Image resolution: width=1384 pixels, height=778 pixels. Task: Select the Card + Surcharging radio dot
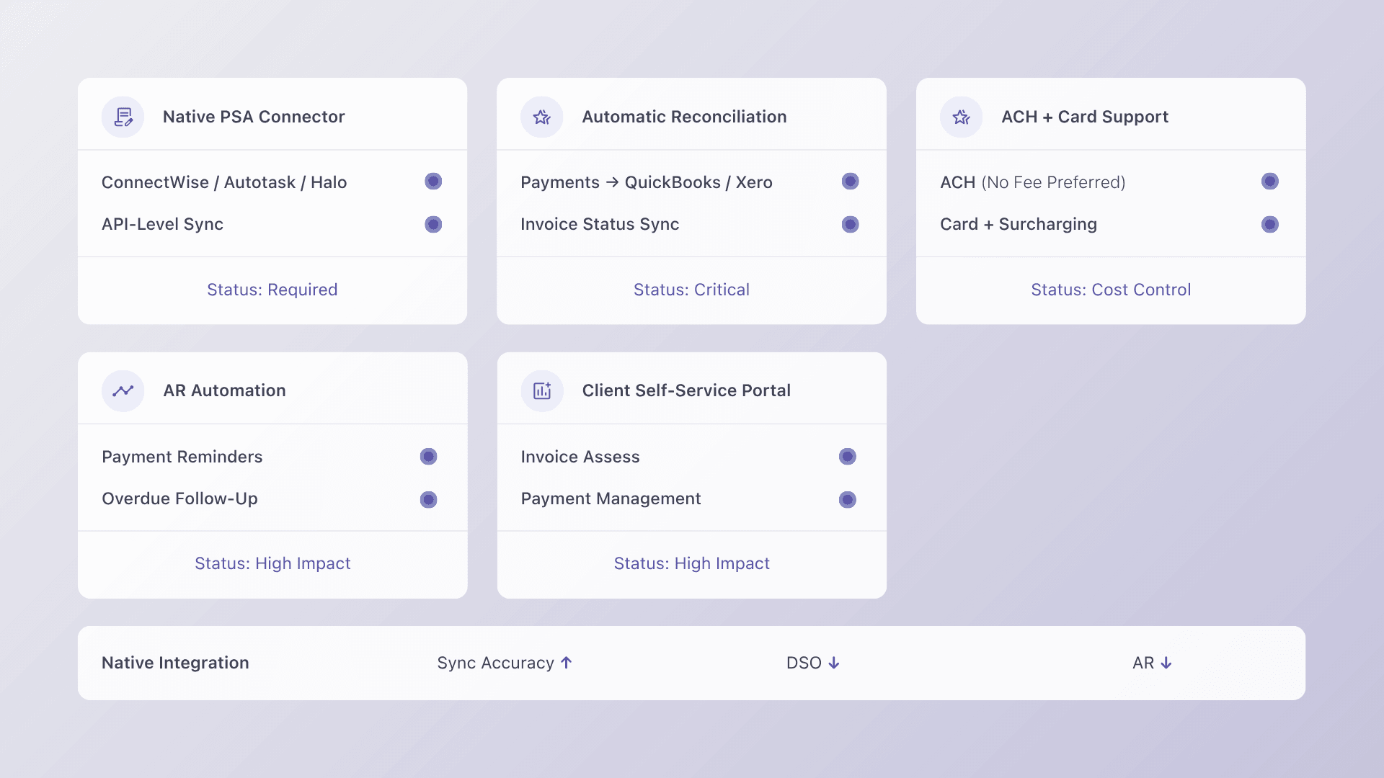tap(1270, 225)
